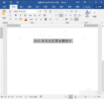Image resolution: width=104 pixels, height=99 pixels.
Task: Toggle show paragraph marks
Action: pos(76,19)
